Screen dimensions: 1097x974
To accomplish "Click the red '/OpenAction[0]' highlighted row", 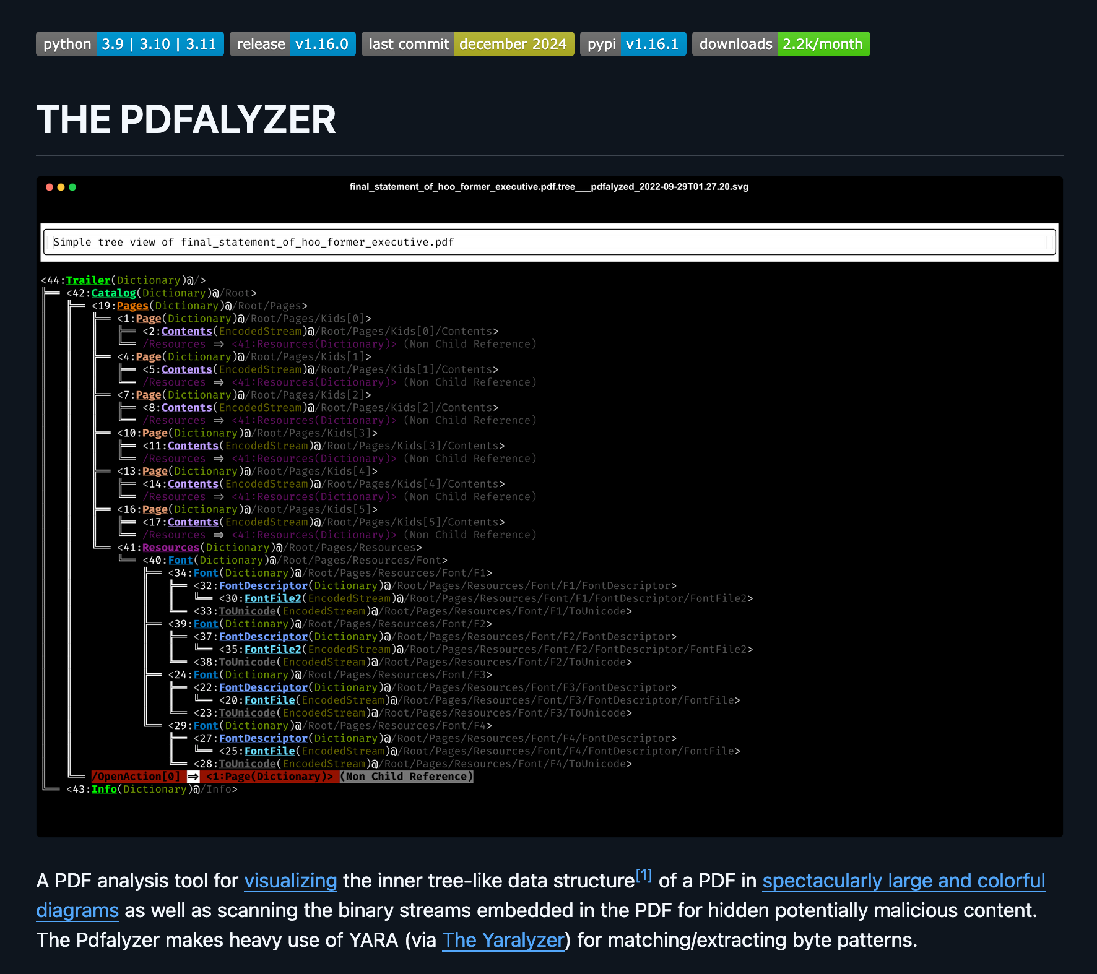I will (x=282, y=777).
